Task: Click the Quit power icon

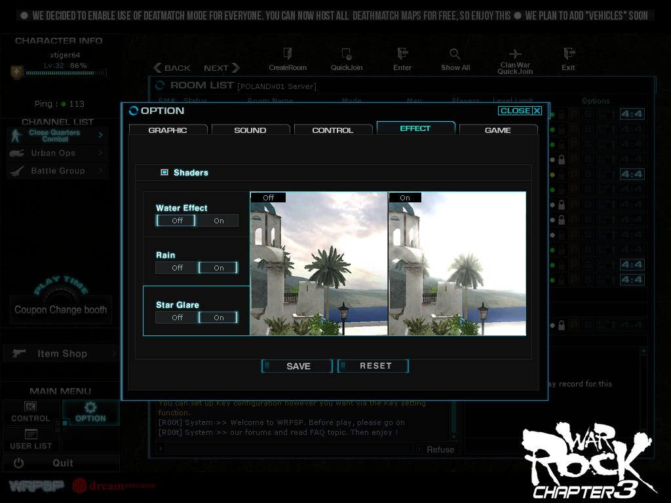Action: pos(18,463)
